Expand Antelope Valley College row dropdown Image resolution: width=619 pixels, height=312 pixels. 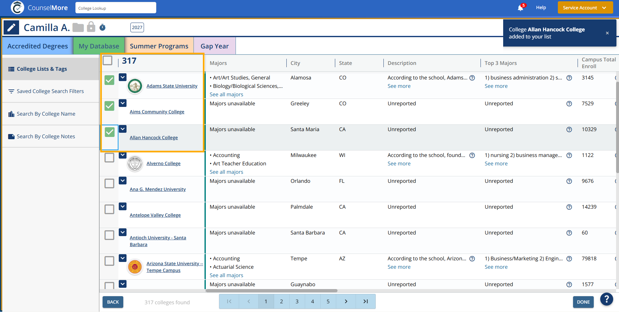pyautogui.click(x=123, y=206)
